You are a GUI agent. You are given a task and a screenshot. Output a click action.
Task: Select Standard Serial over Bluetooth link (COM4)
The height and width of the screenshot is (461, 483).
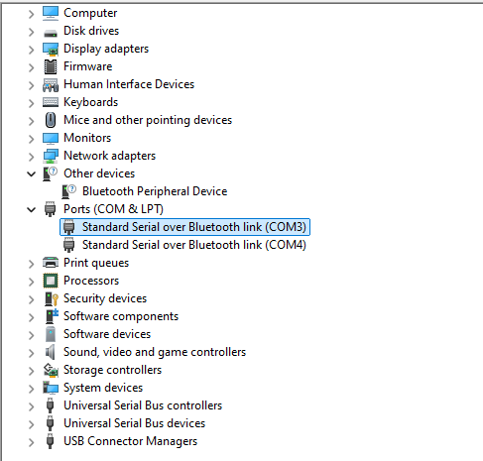coord(194,245)
